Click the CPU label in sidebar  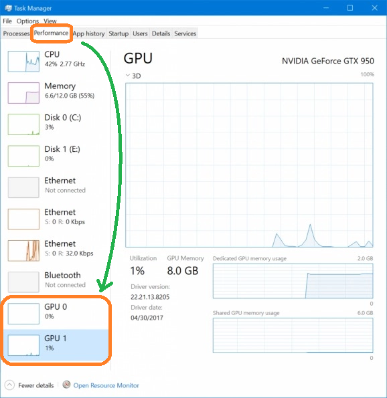click(52, 54)
